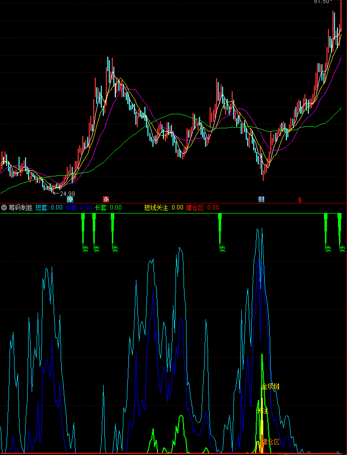Click the red S marker icon
This screenshot has width=347, height=455.
point(300,199)
